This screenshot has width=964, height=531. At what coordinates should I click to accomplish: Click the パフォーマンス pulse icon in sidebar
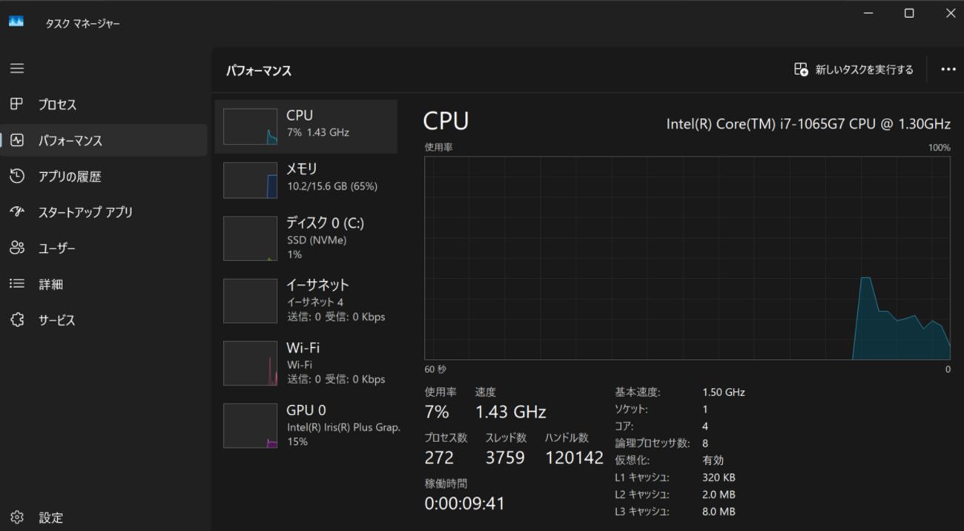17,140
